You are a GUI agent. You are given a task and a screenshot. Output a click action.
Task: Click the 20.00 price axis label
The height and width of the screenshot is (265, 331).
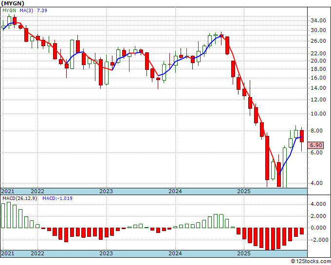[x=318, y=61]
